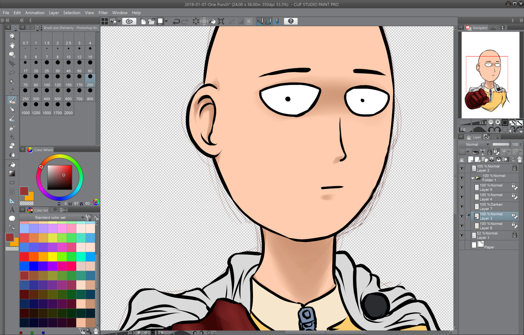Screen dimensions: 524x335
Task: Click the New raster layer icon
Action: [x=471, y=159]
